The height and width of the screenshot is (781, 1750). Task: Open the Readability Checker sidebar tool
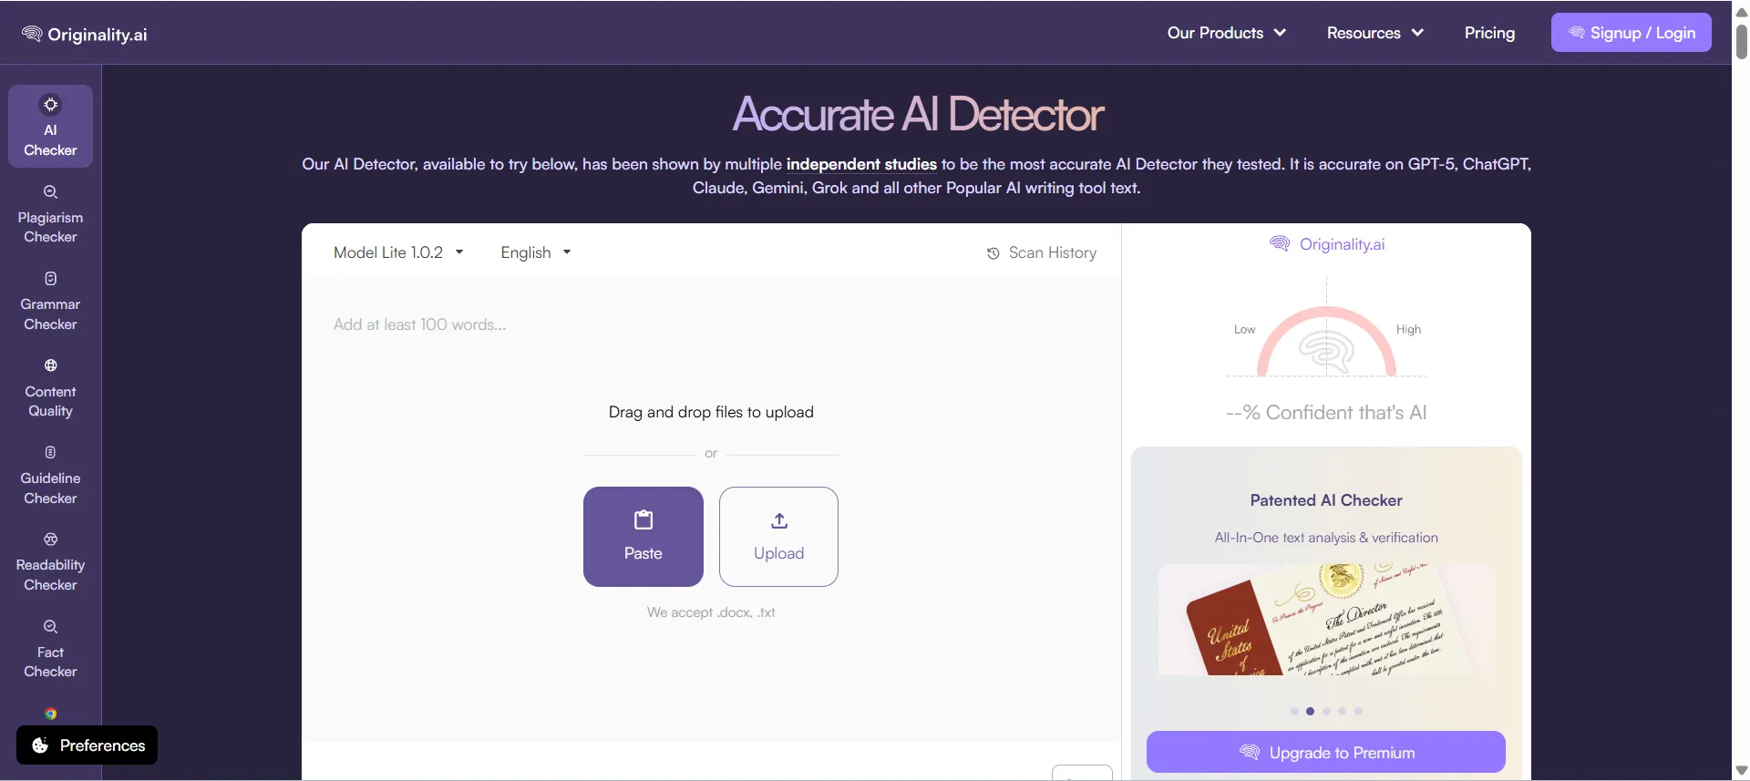pos(50,562)
